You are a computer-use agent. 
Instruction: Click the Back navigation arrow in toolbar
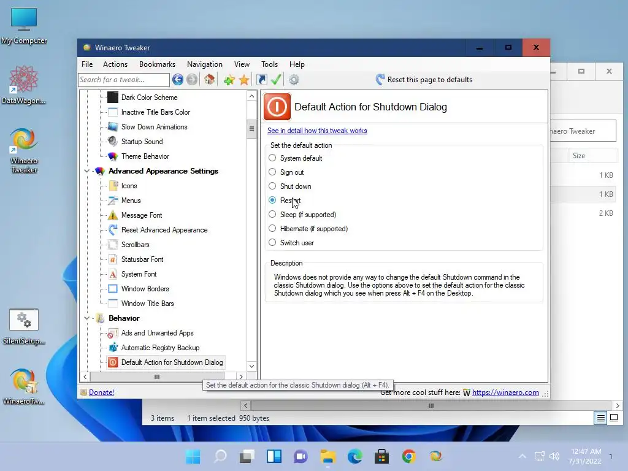click(178, 80)
